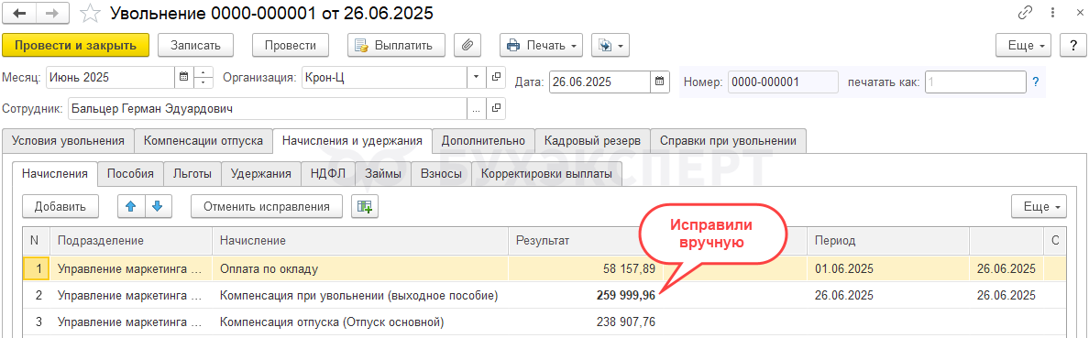Move accrual row up with blue arrow
This screenshot has height=338, width=1089.
131,206
